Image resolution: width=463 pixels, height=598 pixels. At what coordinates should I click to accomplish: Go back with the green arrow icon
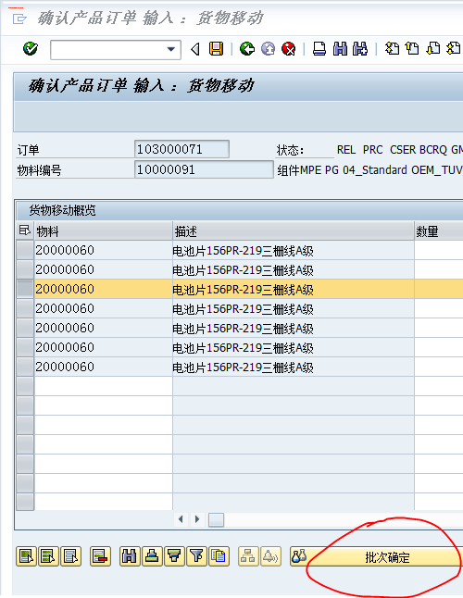pos(247,49)
